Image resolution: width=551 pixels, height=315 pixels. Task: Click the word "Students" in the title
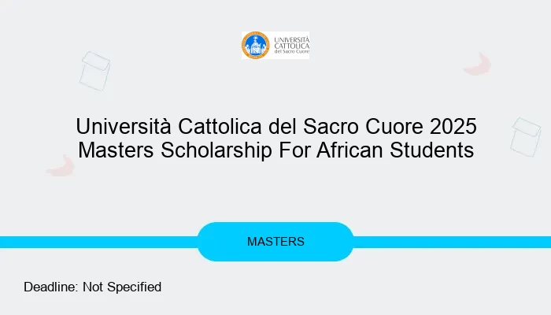[x=431, y=150]
